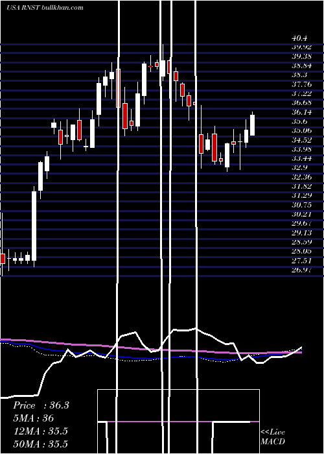Select the 34.52 price axis label
This screenshot has width=324, height=454.
(301, 140)
